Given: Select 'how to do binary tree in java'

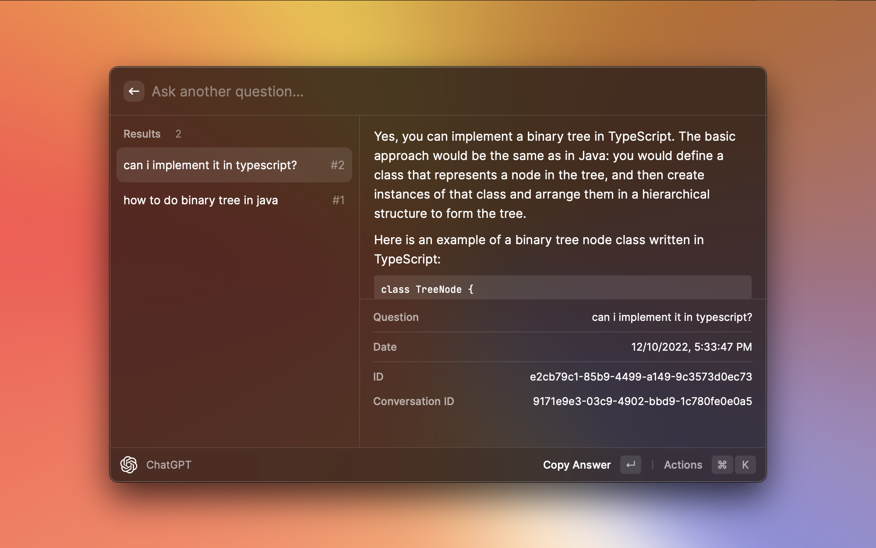Looking at the screenshot, I should [201, 200].
